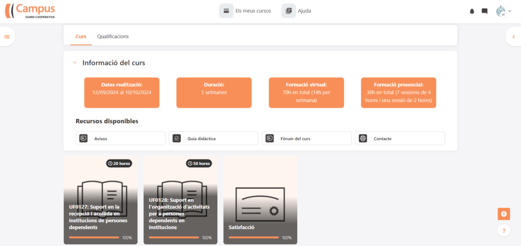This screenshot has width=521, height=246.
Task: Collapse the Informació del curs section
Action: tap(75, 62)
